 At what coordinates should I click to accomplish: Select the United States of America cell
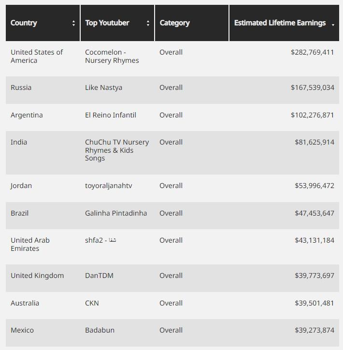(x=37, y=56)
